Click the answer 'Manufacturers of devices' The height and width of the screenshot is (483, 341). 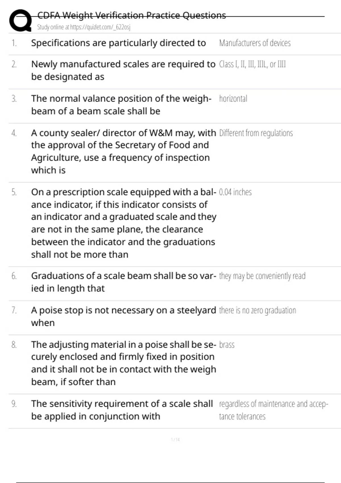tap(255, 43)
